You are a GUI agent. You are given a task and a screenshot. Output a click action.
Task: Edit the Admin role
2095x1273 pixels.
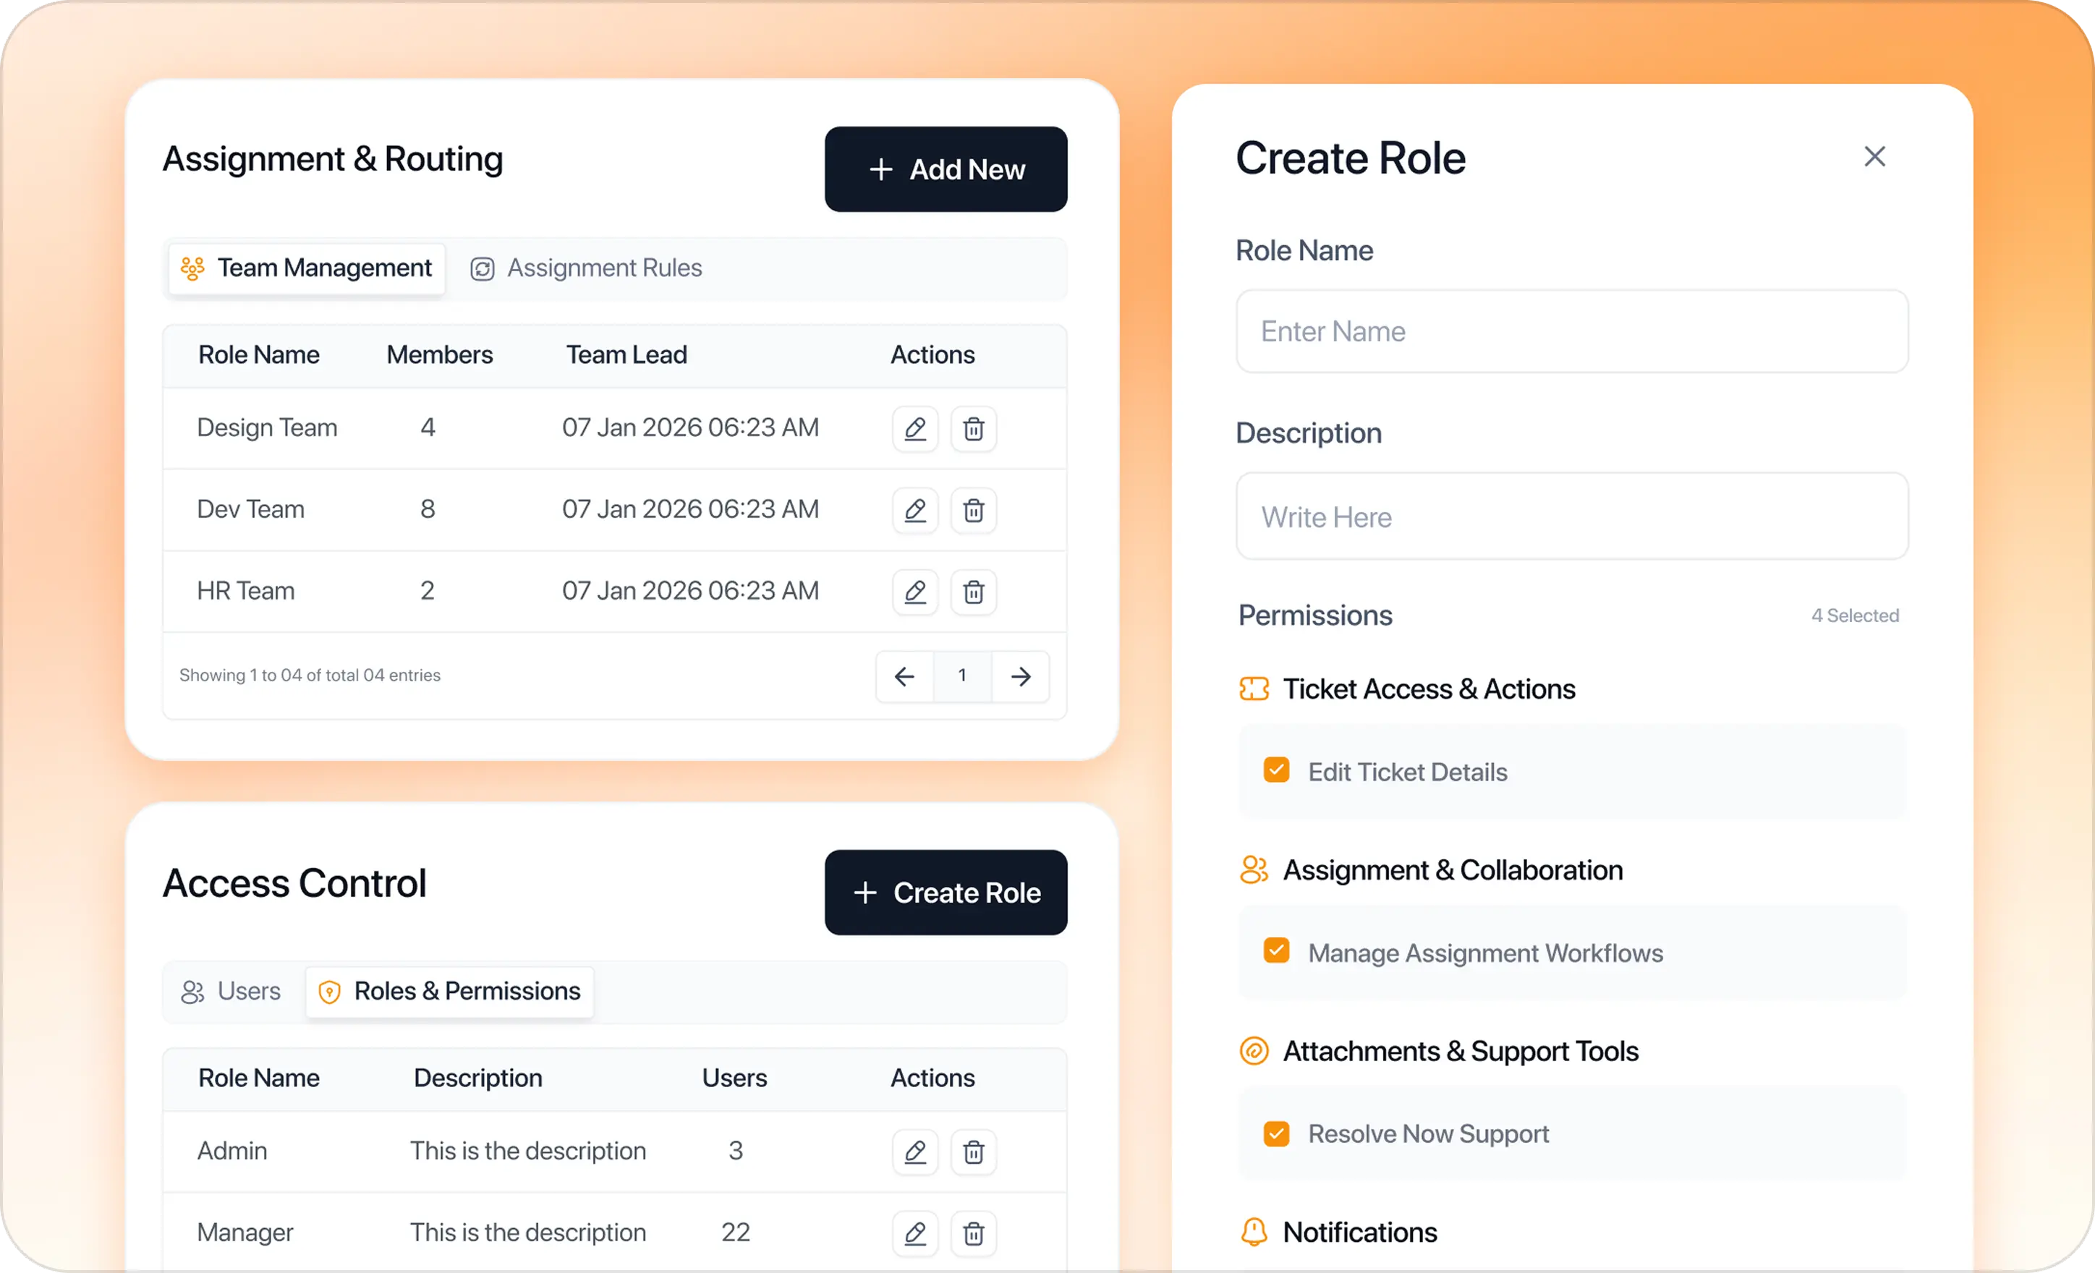pos(915,1152)
